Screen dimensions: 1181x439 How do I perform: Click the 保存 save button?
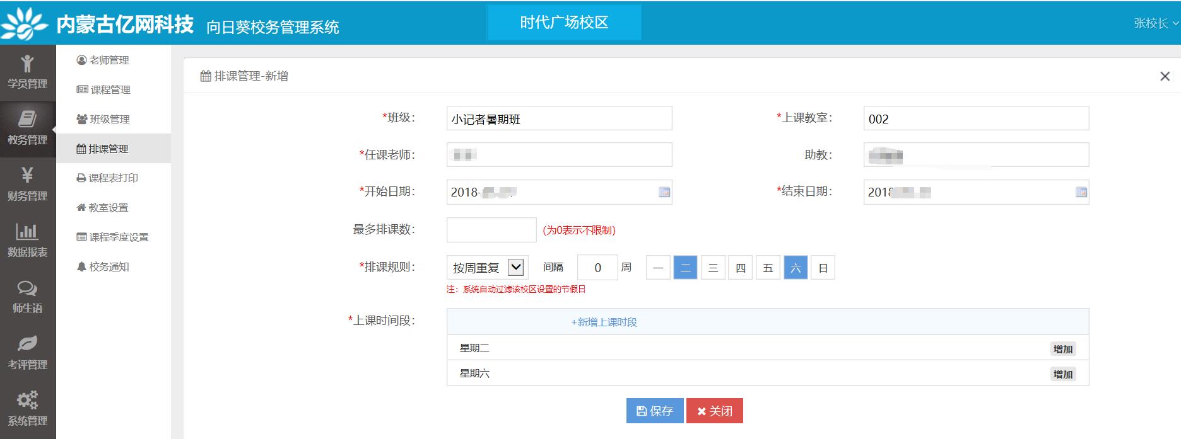[654, 411]
